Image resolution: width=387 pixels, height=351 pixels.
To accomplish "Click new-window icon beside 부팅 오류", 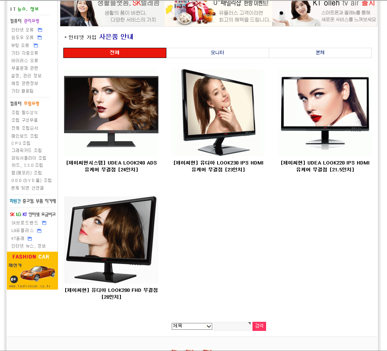I will click(x=36, y=45).
